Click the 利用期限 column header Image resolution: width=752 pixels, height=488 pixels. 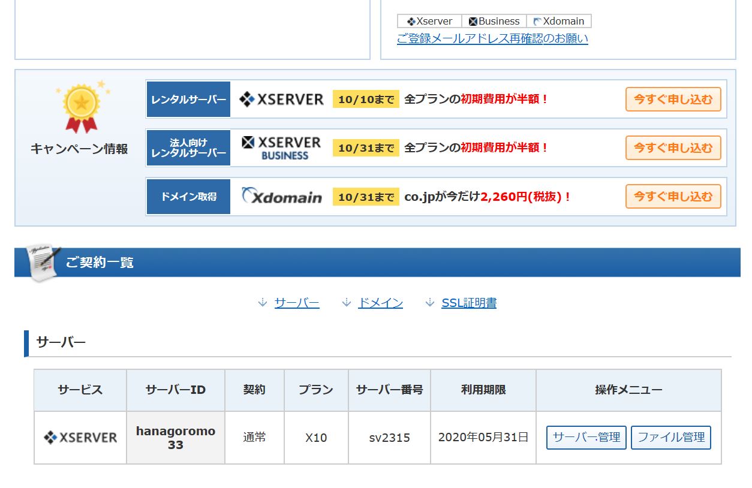coord(483,390)
